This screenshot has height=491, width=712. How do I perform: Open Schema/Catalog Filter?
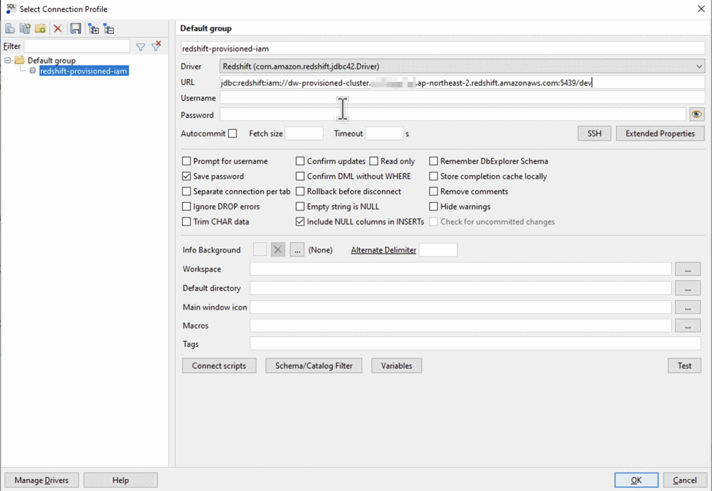pos(314,366)
